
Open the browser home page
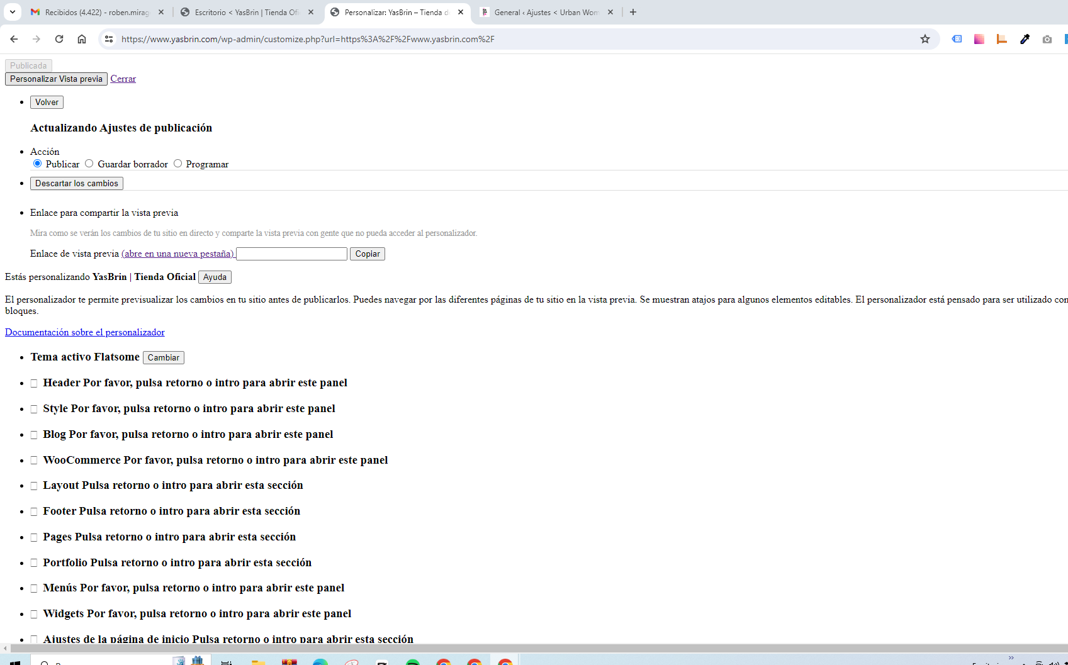82,39
